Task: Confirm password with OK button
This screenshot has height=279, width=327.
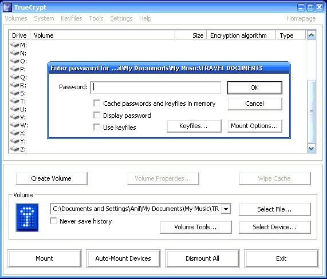Action: click(255, 87)
